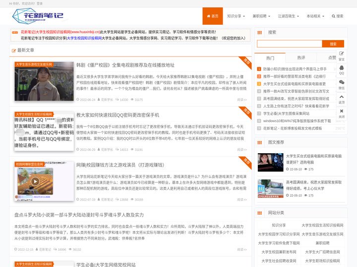Expand the 江湖百晓生 dropdown menu
Viewport: 357px width, 267px height.
[288, 16]
